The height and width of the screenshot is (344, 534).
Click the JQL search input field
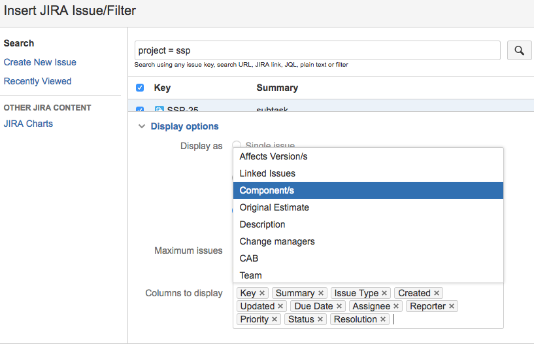coord(317,50)
